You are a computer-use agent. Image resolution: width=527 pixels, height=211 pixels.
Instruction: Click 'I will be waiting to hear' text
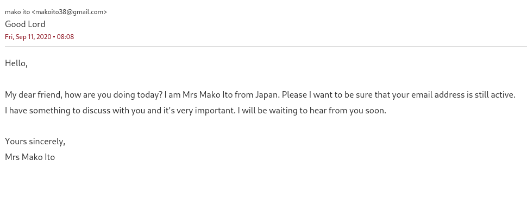(283, 110)
